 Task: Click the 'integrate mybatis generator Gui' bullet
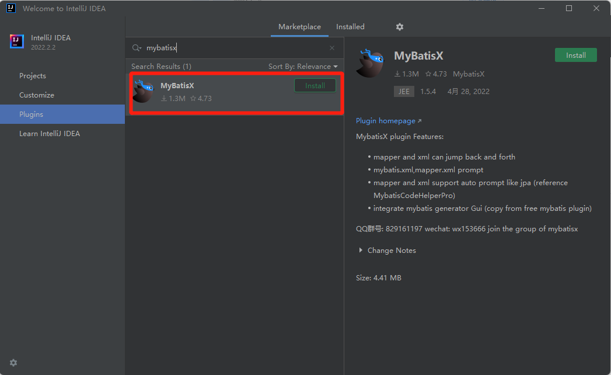[483, 209]
